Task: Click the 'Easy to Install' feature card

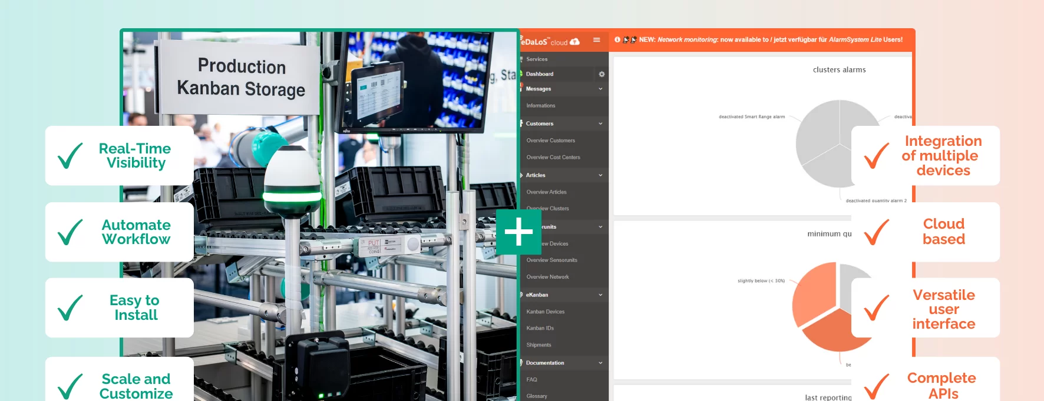Action: tap(120, 308)
